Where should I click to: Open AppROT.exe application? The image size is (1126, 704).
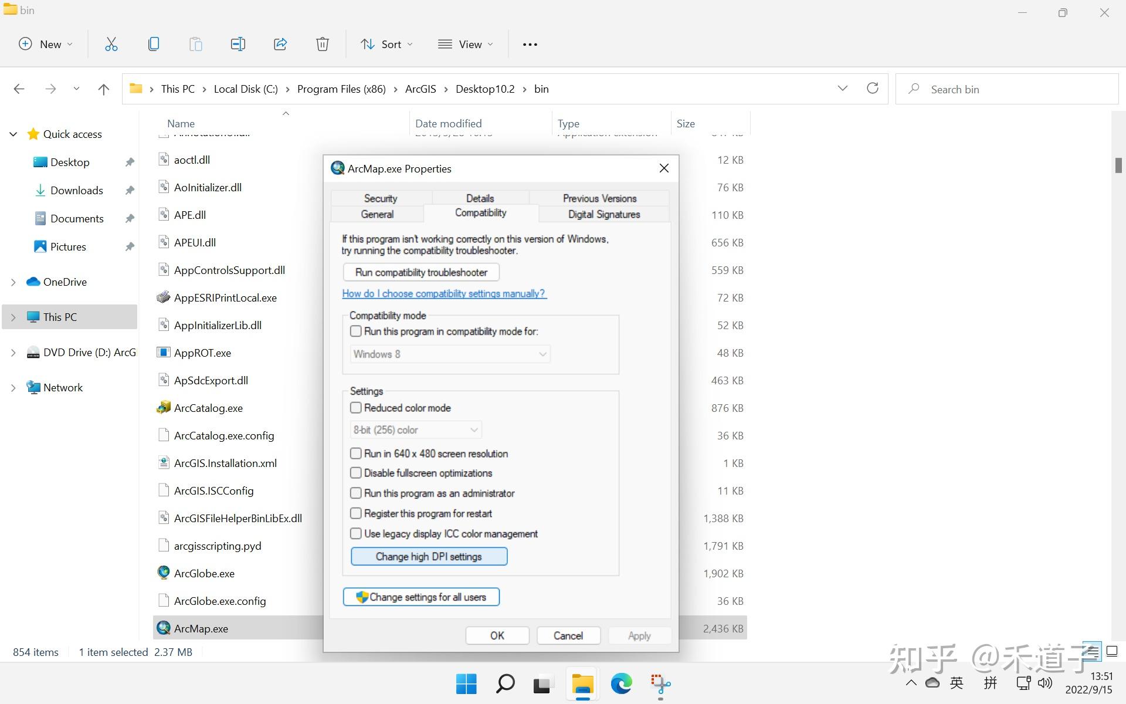201,353
